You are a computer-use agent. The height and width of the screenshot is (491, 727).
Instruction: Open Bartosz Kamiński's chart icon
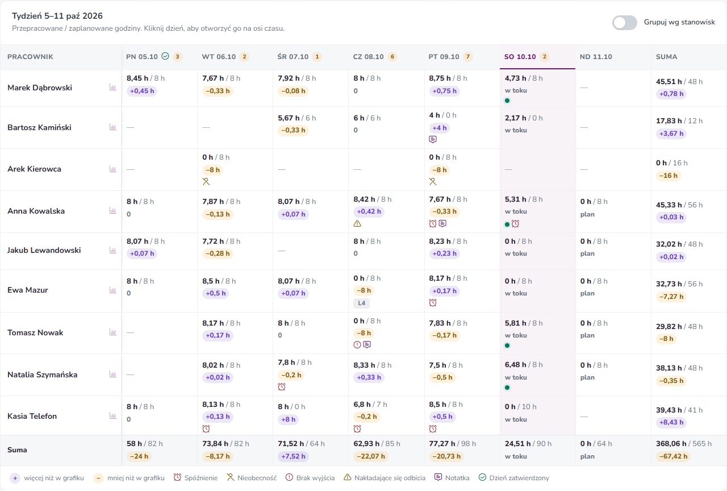click(112, 127)
